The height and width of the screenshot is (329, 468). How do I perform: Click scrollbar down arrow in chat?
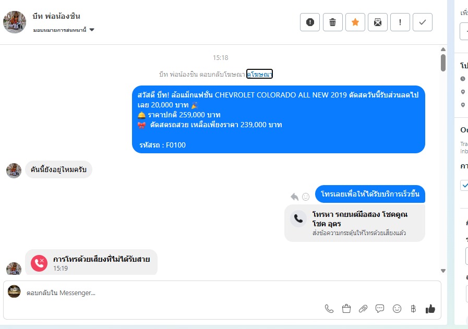point(443,271)
